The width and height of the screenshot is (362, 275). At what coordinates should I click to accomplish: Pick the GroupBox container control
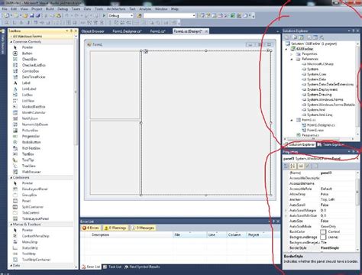point(29,195)
